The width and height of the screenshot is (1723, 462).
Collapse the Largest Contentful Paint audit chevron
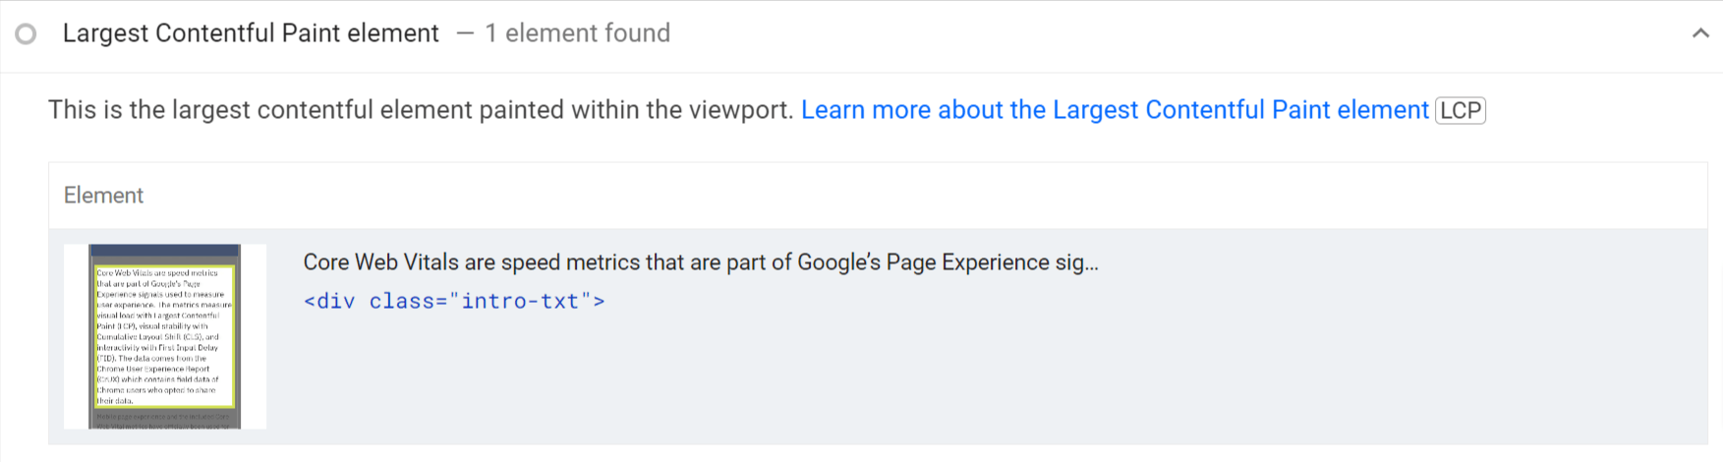(1700, 33)
